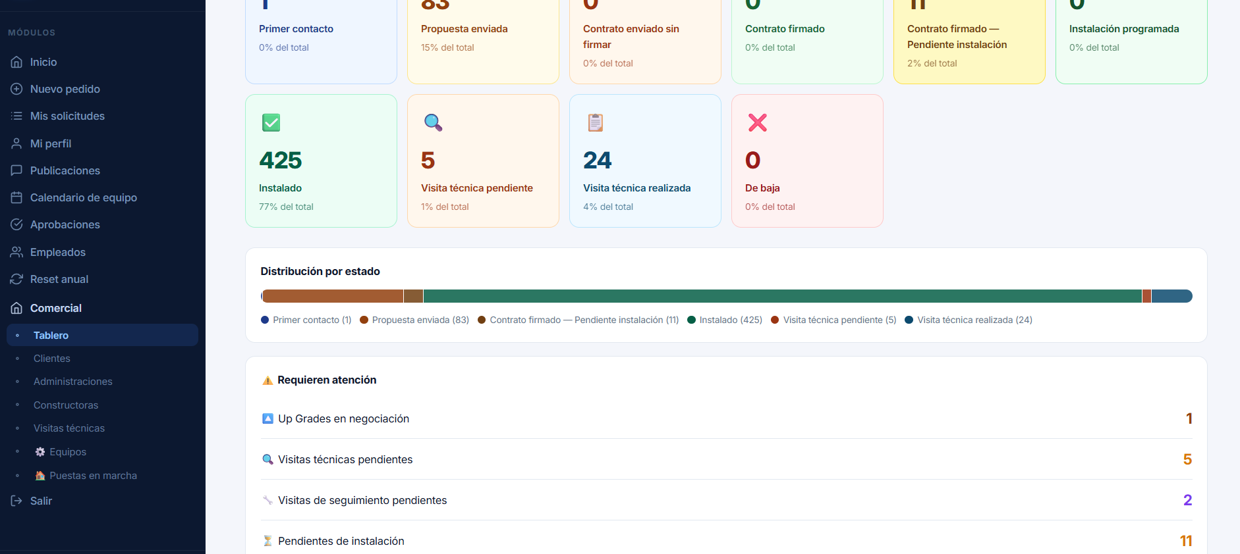Go to Mis solicitudes
The width and height of the screenshot is (1240, 554).
[102, 116]
